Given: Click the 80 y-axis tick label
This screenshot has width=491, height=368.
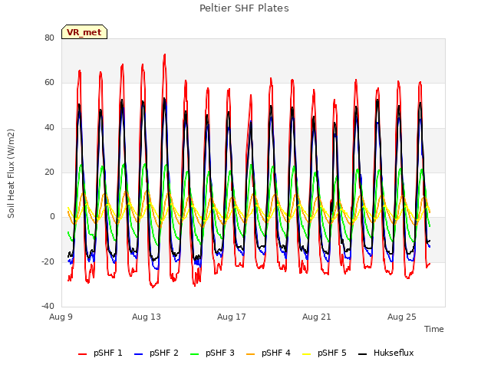Looking at the screenshot, I should (x=49, y=38).
